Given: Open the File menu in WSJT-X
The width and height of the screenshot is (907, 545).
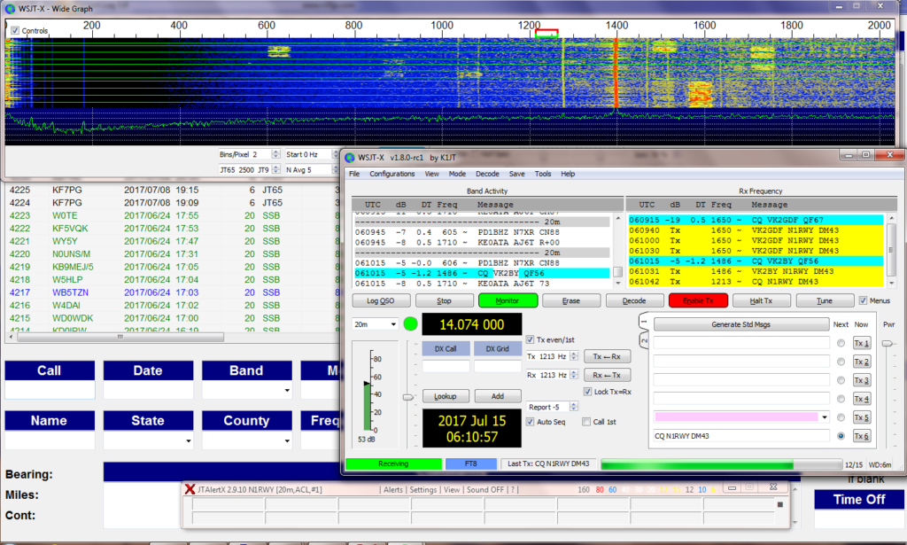Looking at the screenshot, I should click(354, 174).
